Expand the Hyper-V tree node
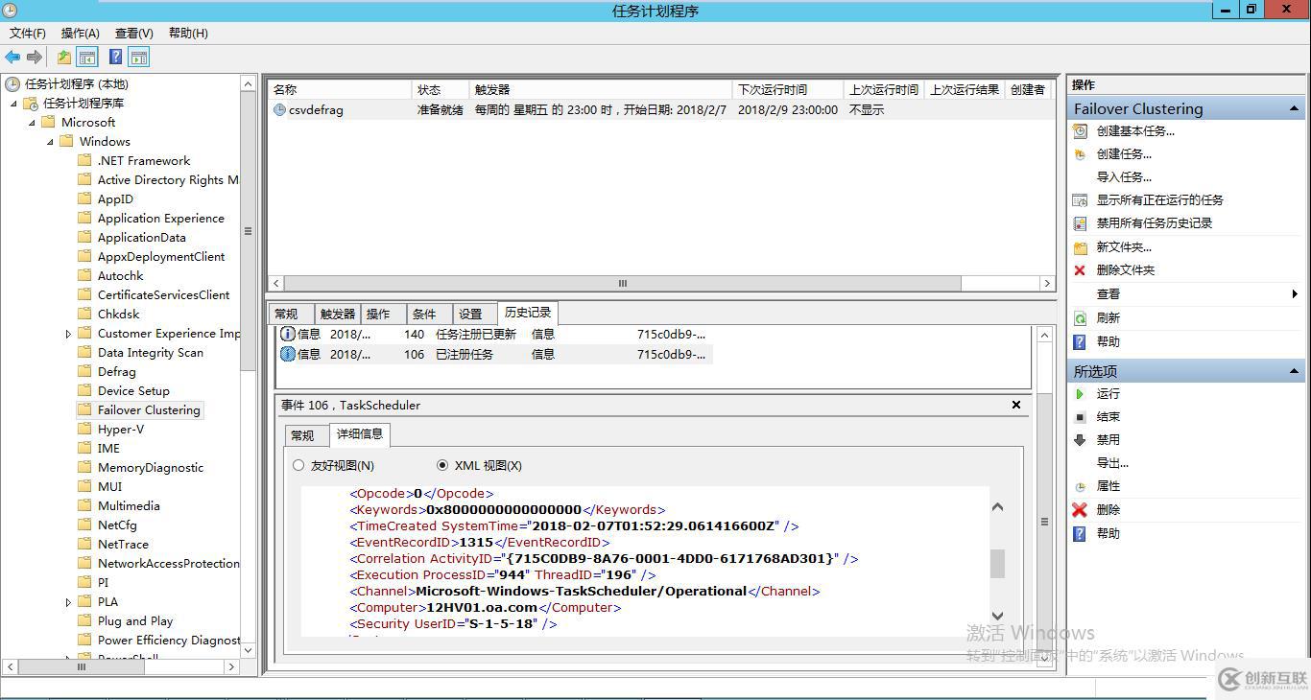The height and width of the screenshot is (700, 1311). click(67, 429)
